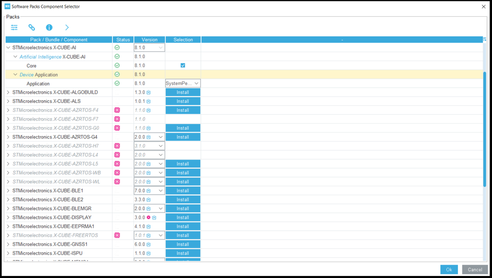Screen dimensions: 492x278
Task: Collapse the Artificial Intelligence X-CUBE-AI bundle
Action: point(15,57)
